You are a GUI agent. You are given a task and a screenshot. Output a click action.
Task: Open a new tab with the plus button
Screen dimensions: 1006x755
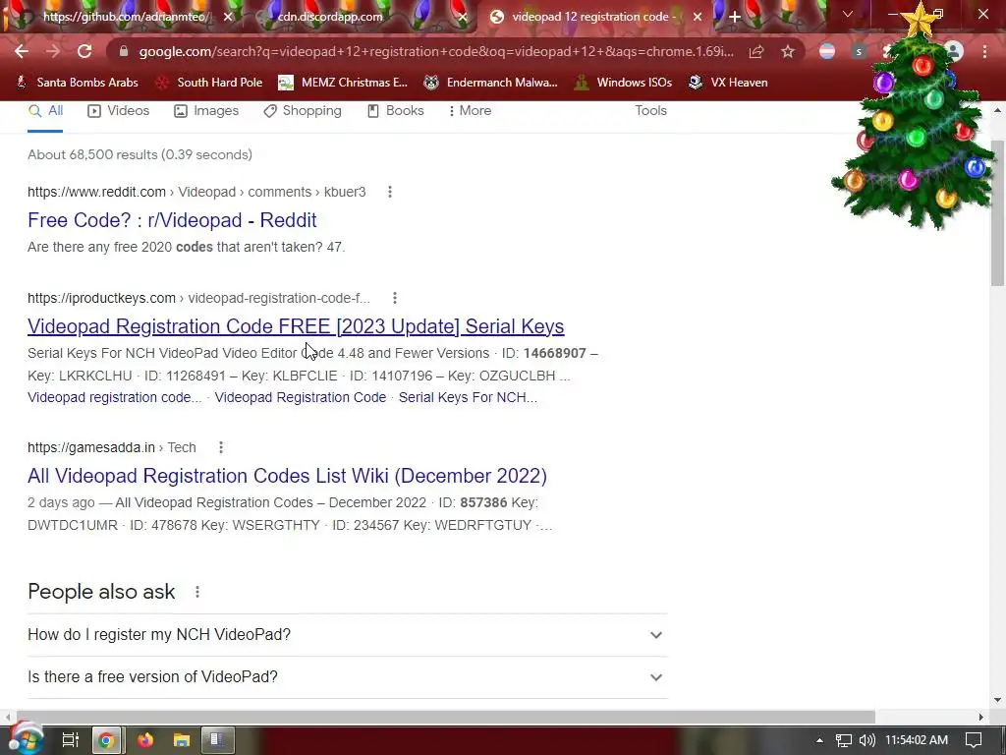(735, 17)
